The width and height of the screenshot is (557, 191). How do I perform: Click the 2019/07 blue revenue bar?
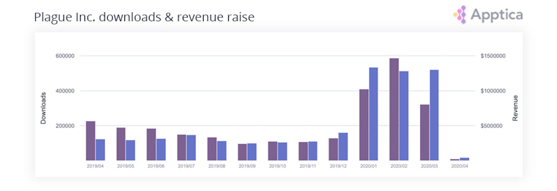[191, 148]
